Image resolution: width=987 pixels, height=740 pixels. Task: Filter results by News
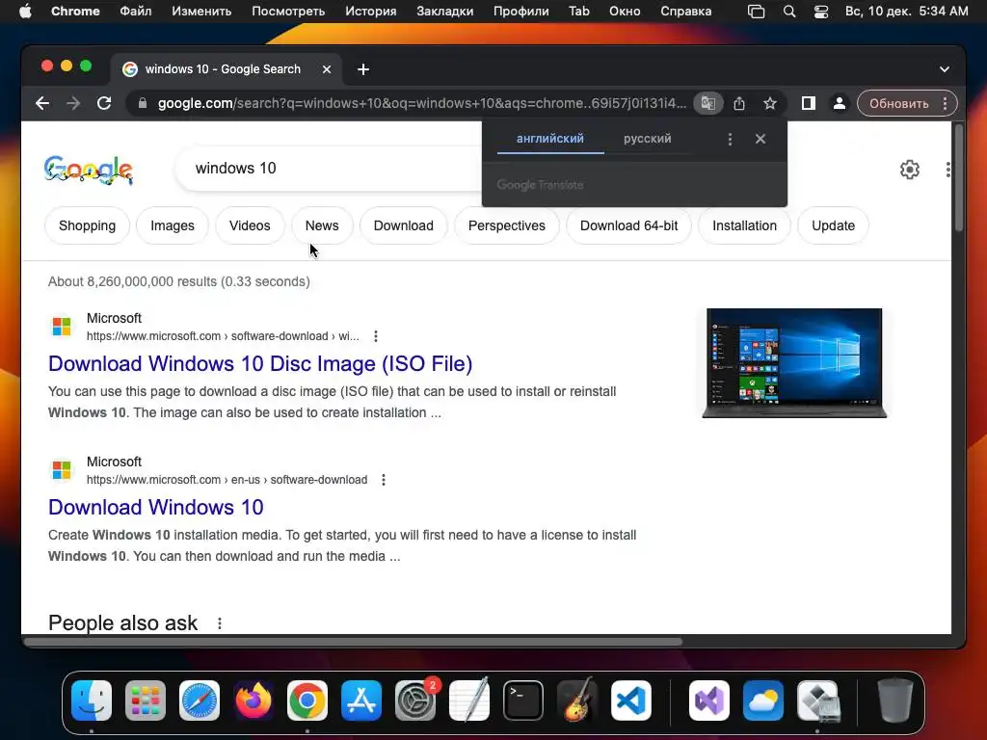[x=322, y=225]
